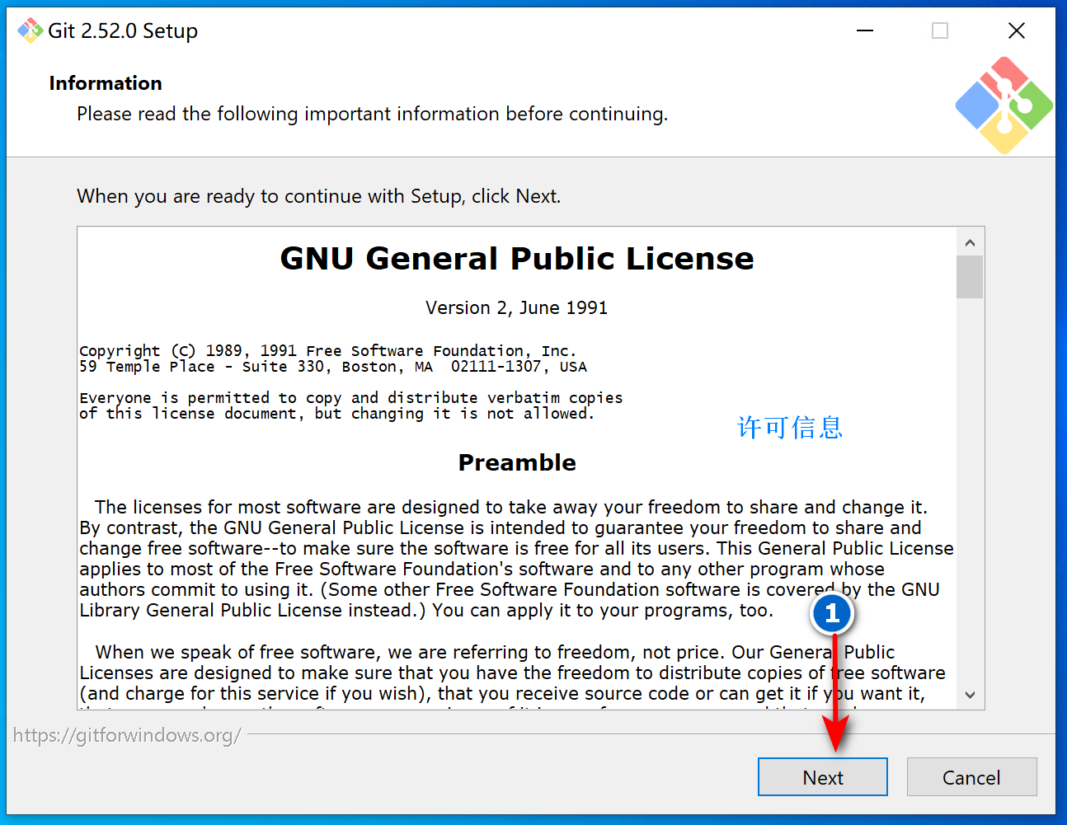Open the gitforwindows.org link
Screen dimensions: 1067x825
127,735
